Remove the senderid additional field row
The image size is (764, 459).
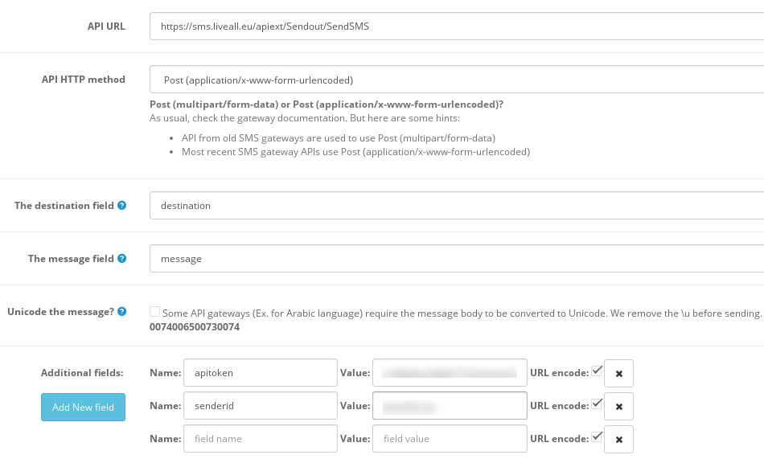(618, 407)
